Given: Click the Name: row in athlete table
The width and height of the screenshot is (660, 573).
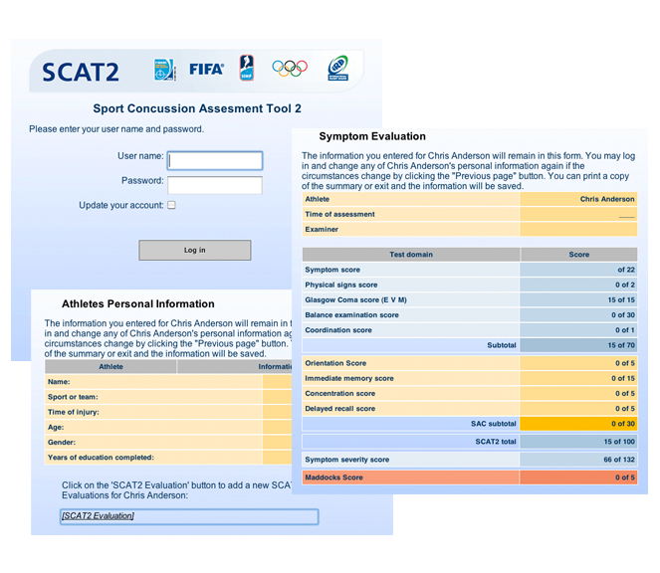Looking at the screenshot, I should point(168,382).
